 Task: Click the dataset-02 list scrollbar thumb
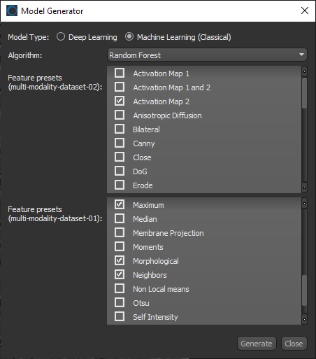point(304,93)
